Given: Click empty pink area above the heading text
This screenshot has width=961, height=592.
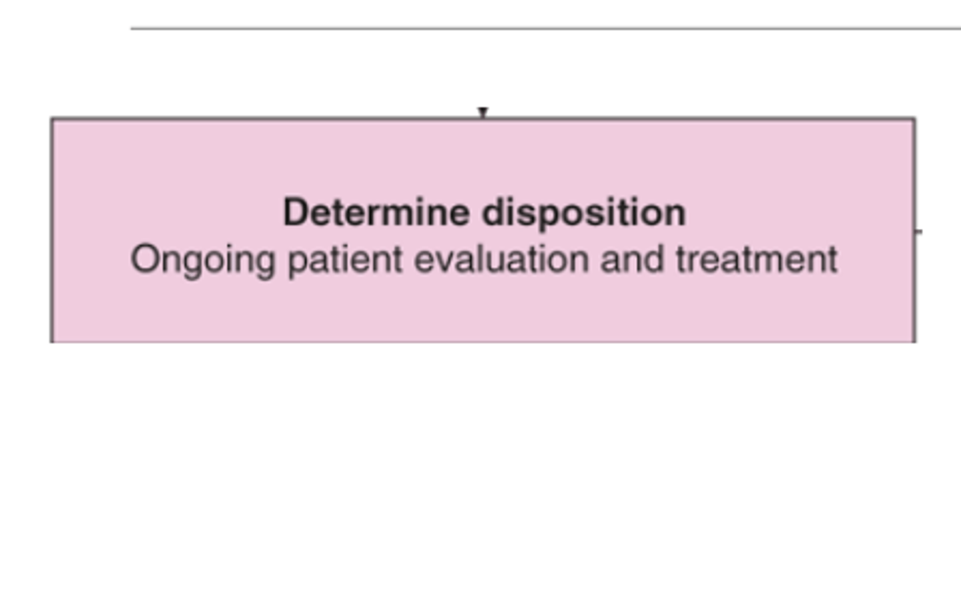Looking at the screenshot, I should point(483,158).
